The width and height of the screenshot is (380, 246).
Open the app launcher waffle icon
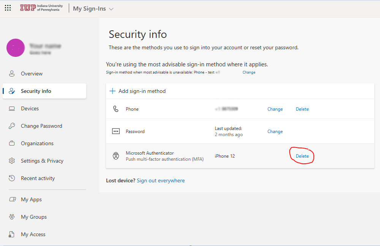8,8
